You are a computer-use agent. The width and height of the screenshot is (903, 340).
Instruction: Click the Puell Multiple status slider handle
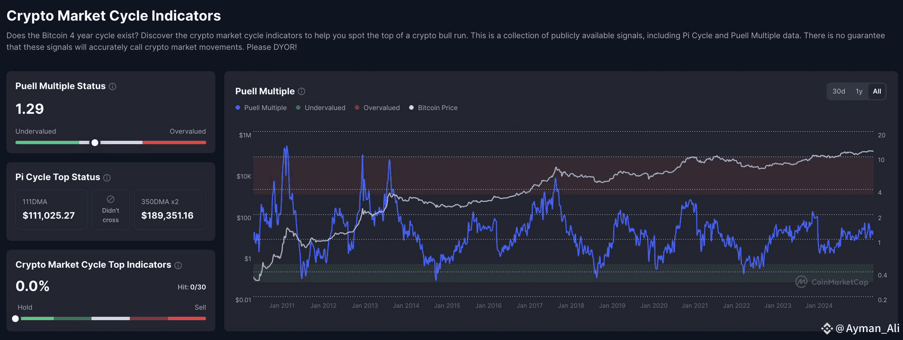(x=95, y=143)
